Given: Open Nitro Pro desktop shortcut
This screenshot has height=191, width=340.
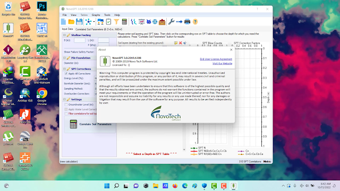Looking at the screenshot, I should click(25, 117).
